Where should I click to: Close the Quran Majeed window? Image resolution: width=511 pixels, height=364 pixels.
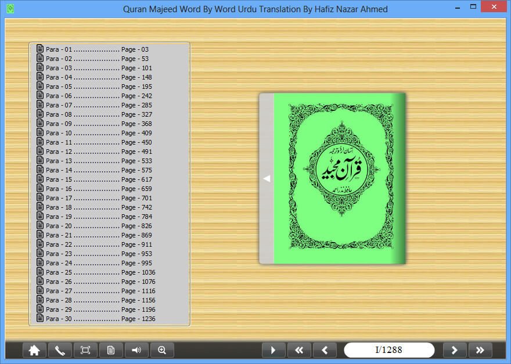[494, 6]
